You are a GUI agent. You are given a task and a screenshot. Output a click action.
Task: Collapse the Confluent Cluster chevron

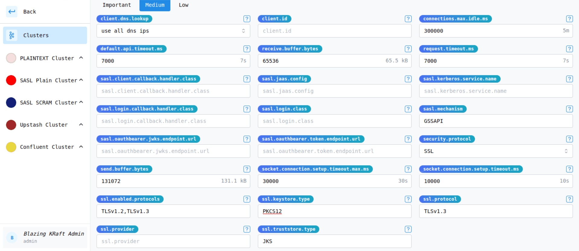pyautogui.click(x=81, y=147)
